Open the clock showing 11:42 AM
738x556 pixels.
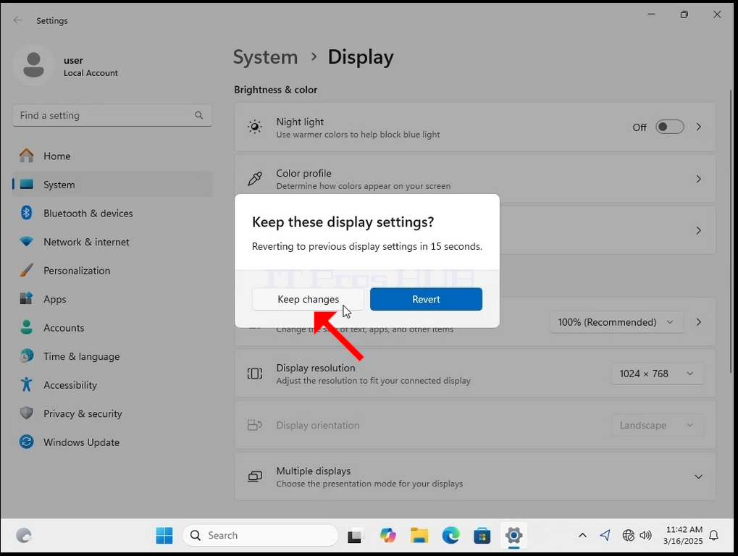tap(682, 535)
